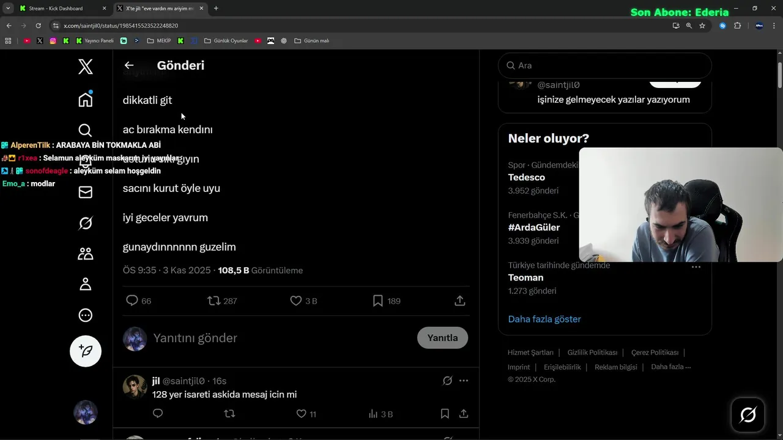Open the zoom magnifier in address bar
783x440 pixels.
[689, 26]
